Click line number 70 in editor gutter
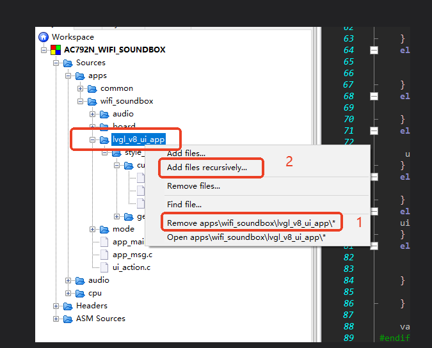Viewport: 432px width, 348px height. 349,119
